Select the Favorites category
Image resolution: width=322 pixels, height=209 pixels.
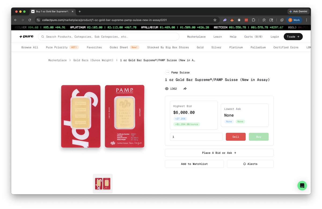(94, 47)
